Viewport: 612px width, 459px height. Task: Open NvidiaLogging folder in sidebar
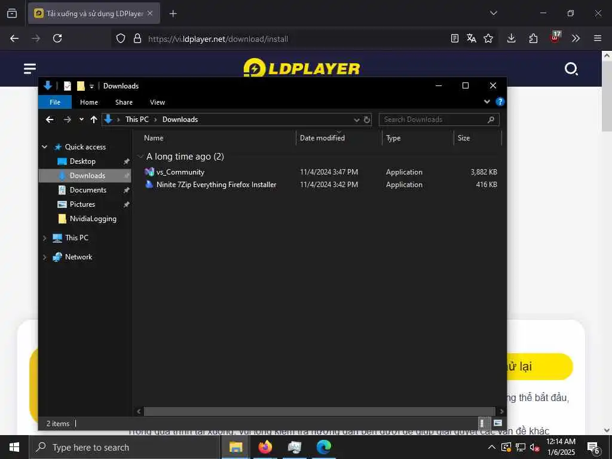click(93, 219)
